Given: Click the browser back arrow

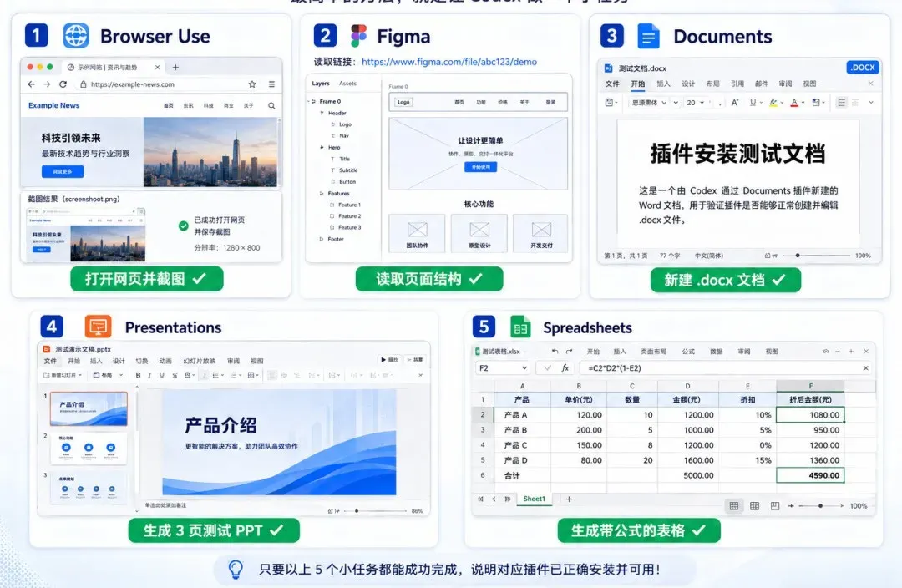Looking at the screenshot, I should 31,84.
